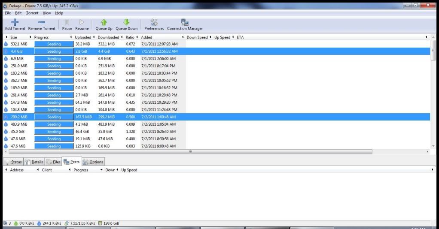Select the torrent sized 261.4 MiB
439x229 pixels.
coord(216,95)
